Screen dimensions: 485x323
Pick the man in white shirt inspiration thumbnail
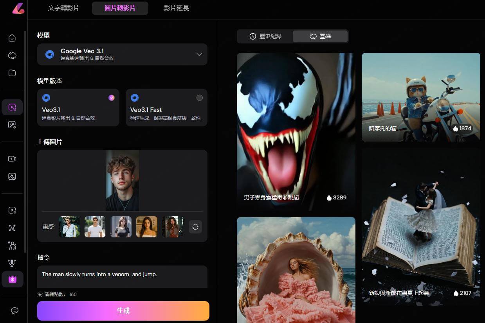[x=69, y=227]
